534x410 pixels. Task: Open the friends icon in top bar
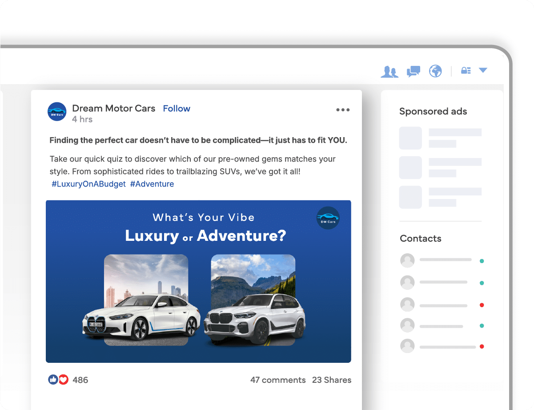pyautogui.click(x=389, y=71)
